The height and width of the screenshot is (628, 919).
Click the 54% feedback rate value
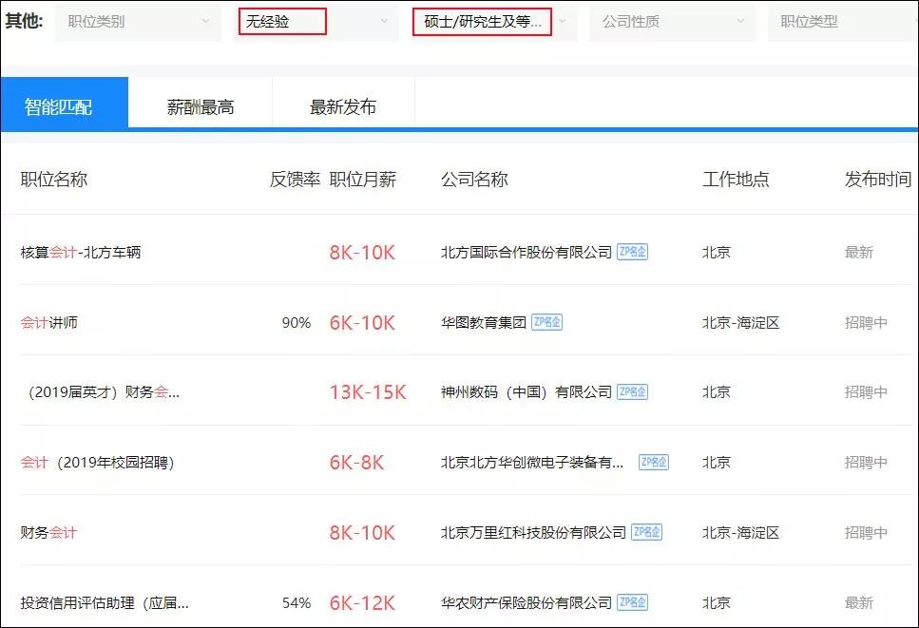pyautogui.click(x=297, y=602)
